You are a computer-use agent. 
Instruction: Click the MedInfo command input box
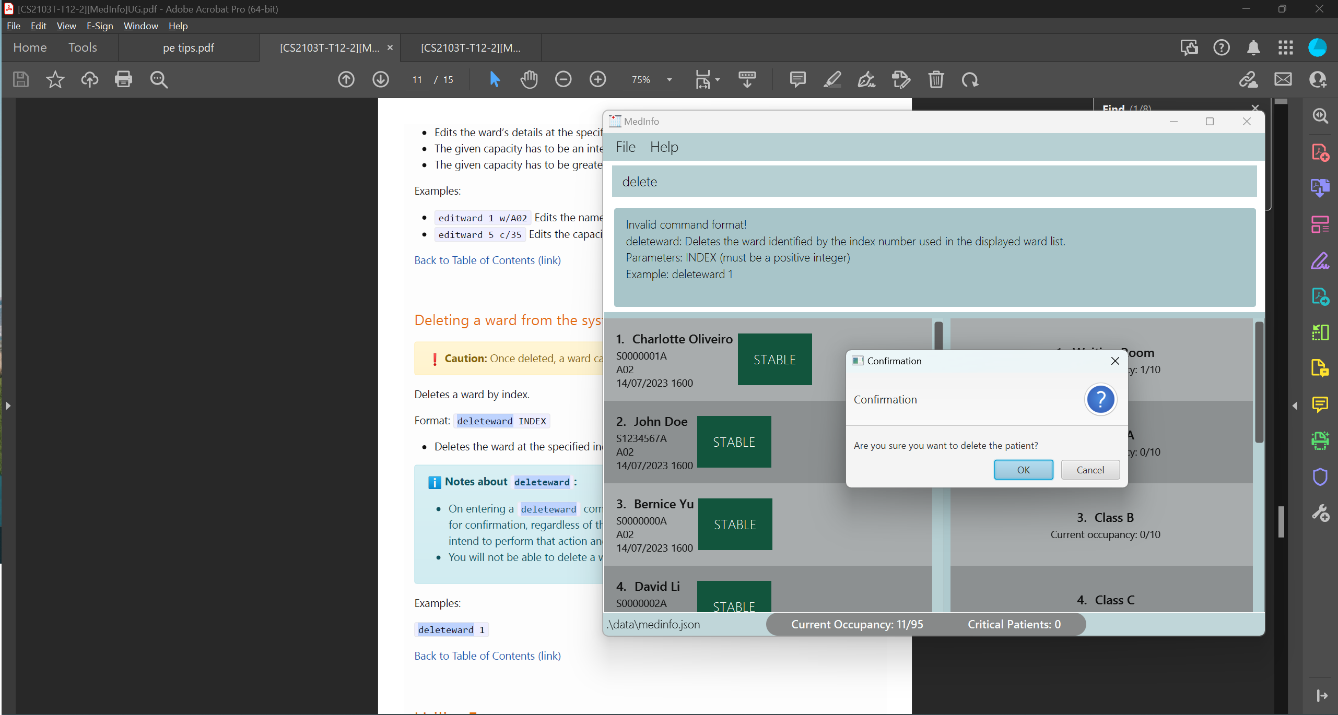pyautogui.click(x=934, y=182)
